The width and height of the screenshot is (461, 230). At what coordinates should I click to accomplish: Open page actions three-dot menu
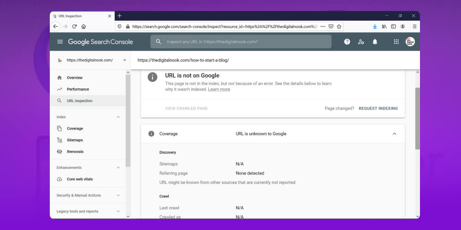[323, 26]
